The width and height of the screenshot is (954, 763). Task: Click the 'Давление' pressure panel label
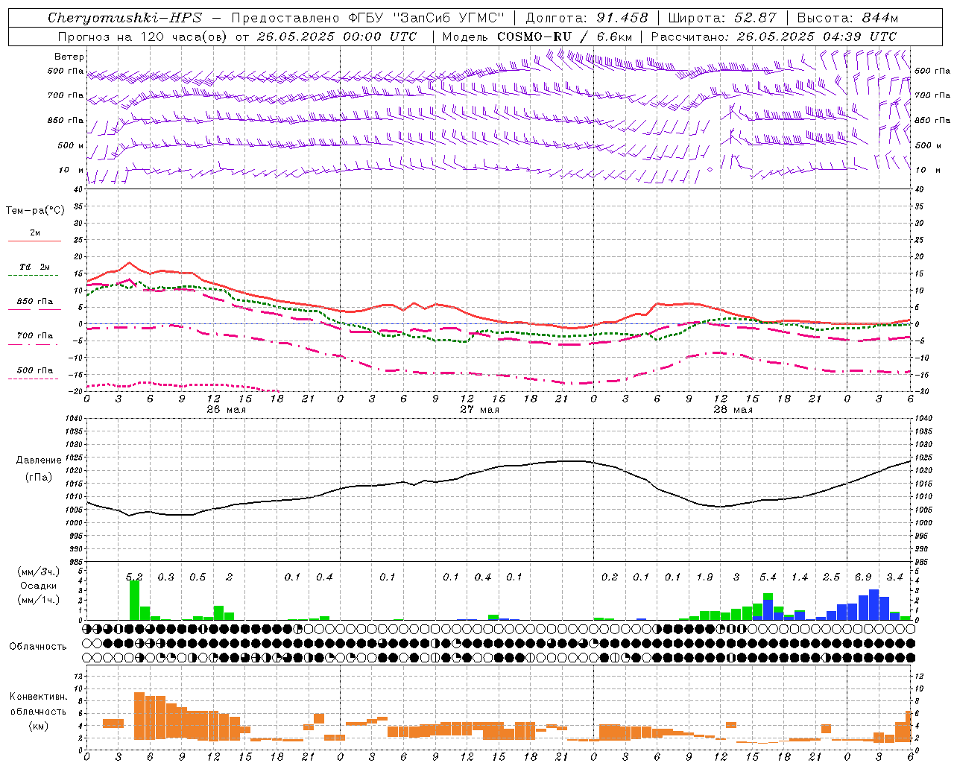[39, 460]
